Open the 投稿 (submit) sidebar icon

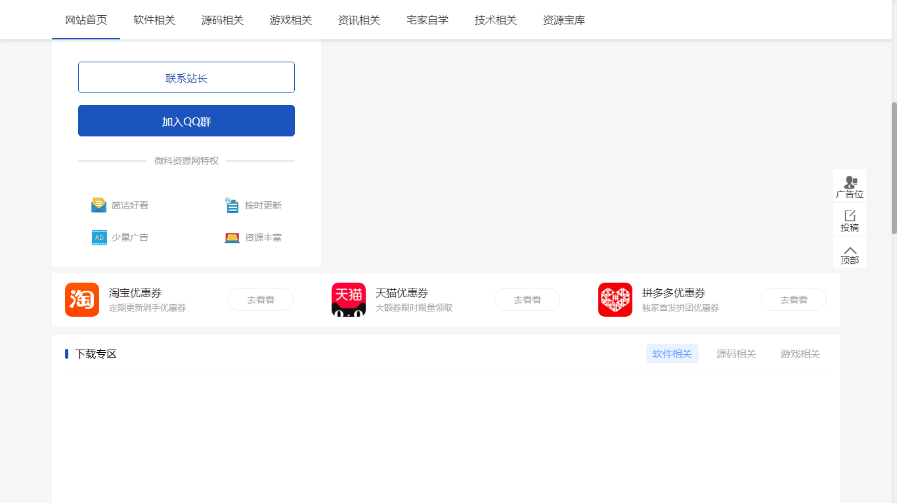pyautogui.click(x=849, y=219)
